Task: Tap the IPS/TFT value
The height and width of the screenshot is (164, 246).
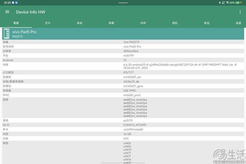Action: tap(128, 73)
